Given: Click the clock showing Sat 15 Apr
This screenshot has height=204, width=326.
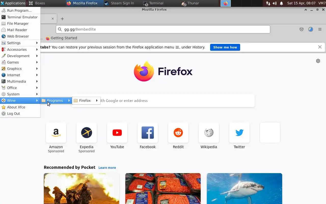Looking at the screenshot, I should click(x=301, y=3).
